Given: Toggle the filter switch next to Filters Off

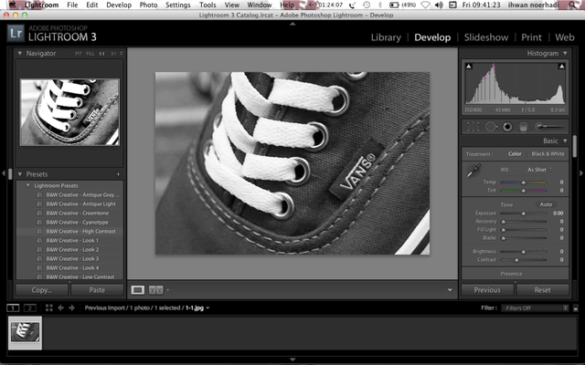Looking at the screenshot, I should coord(576,308).
